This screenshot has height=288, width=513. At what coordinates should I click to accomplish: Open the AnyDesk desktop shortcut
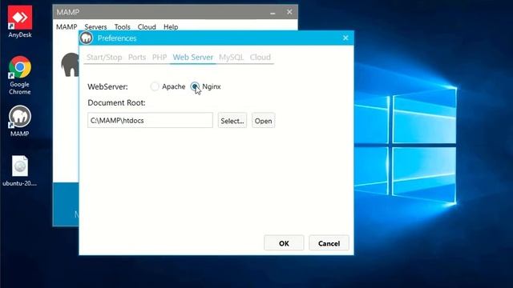20,22
